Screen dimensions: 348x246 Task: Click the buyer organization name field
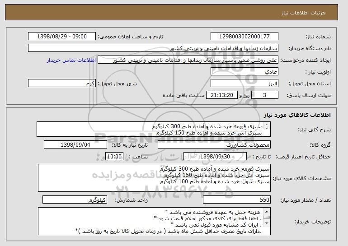tap(153, 48)
